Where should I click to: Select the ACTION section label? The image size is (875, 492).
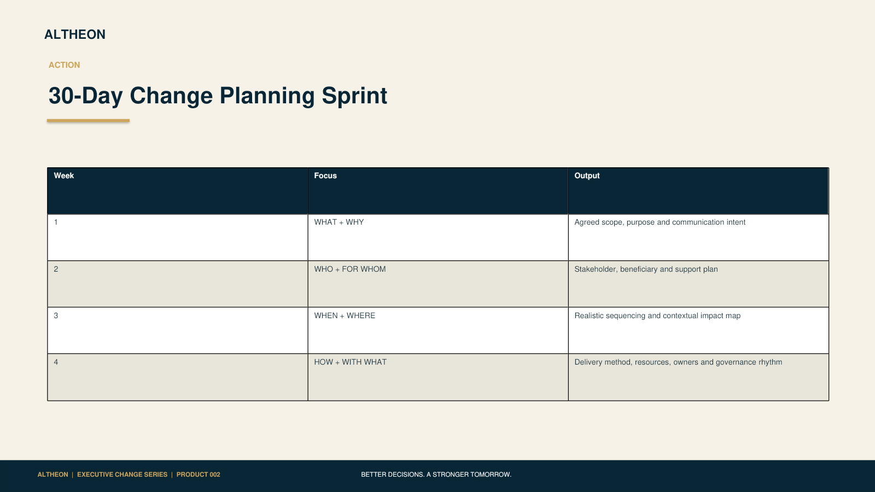[64, 65]
